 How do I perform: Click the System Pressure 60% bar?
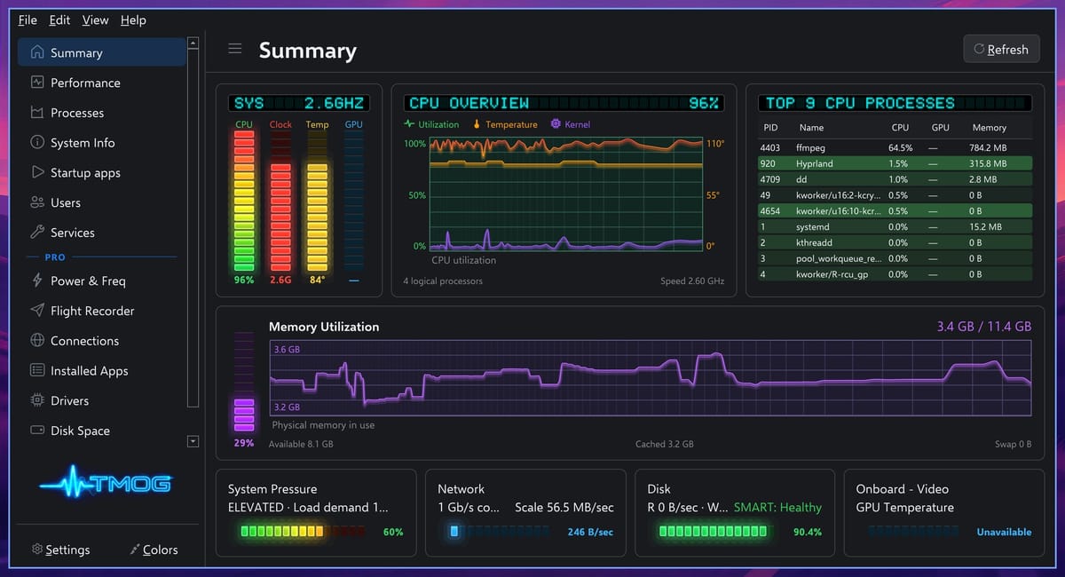[x=303, y=532]
